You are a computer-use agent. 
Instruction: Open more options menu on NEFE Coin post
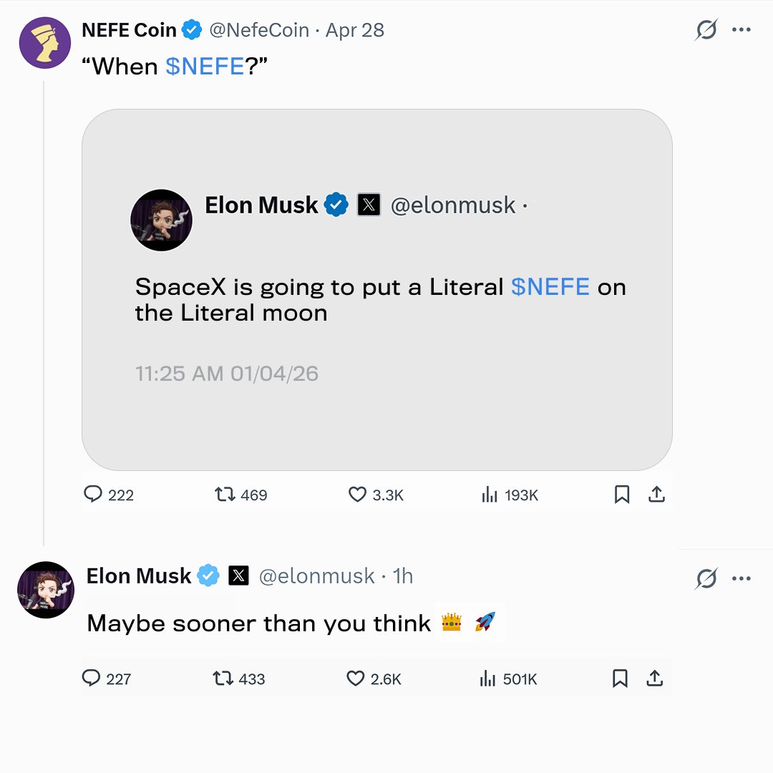point(742,29)
